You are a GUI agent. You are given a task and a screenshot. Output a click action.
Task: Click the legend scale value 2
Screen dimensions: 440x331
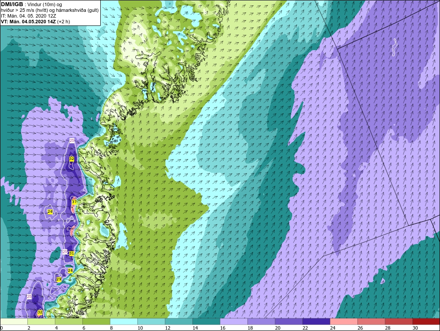coord(29,328)
